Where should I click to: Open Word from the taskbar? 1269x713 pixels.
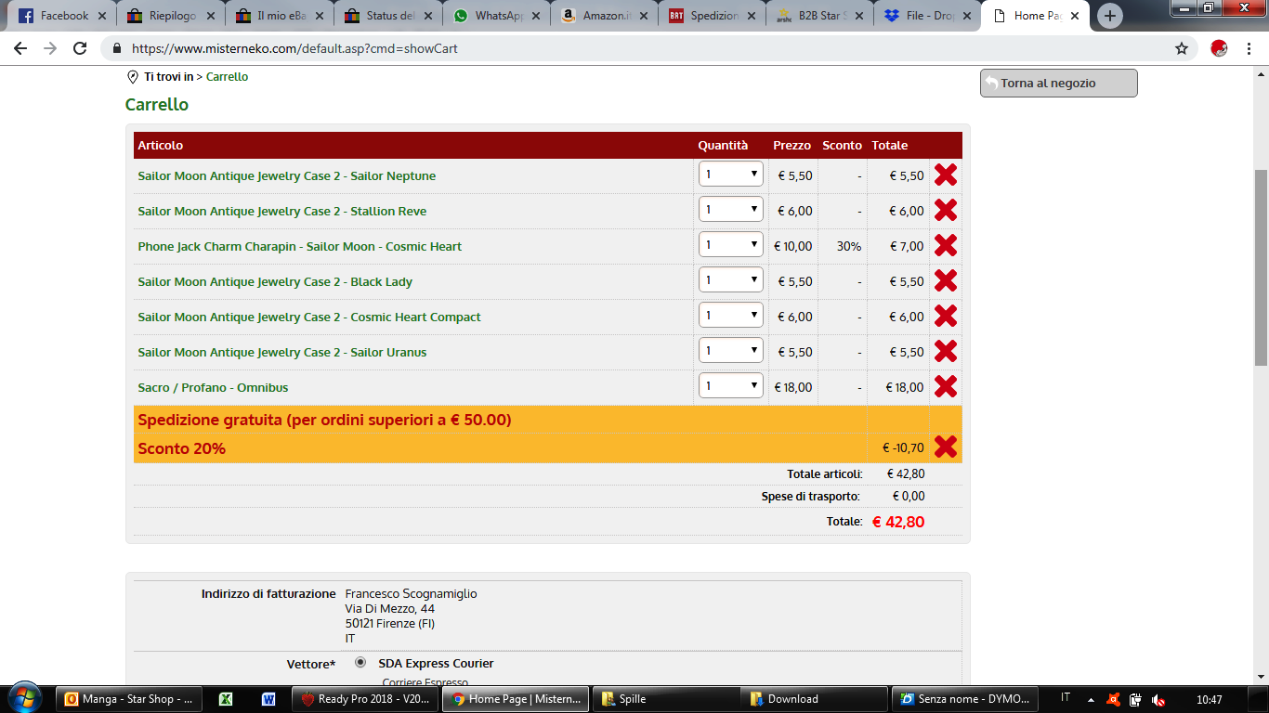coord(268,699)
